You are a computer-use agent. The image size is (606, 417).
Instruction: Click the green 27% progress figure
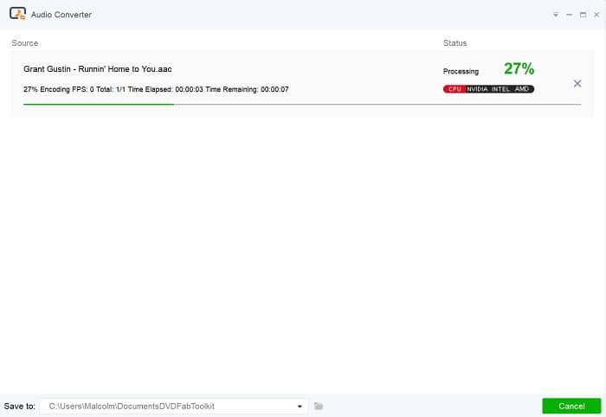[x=519, y=68]
